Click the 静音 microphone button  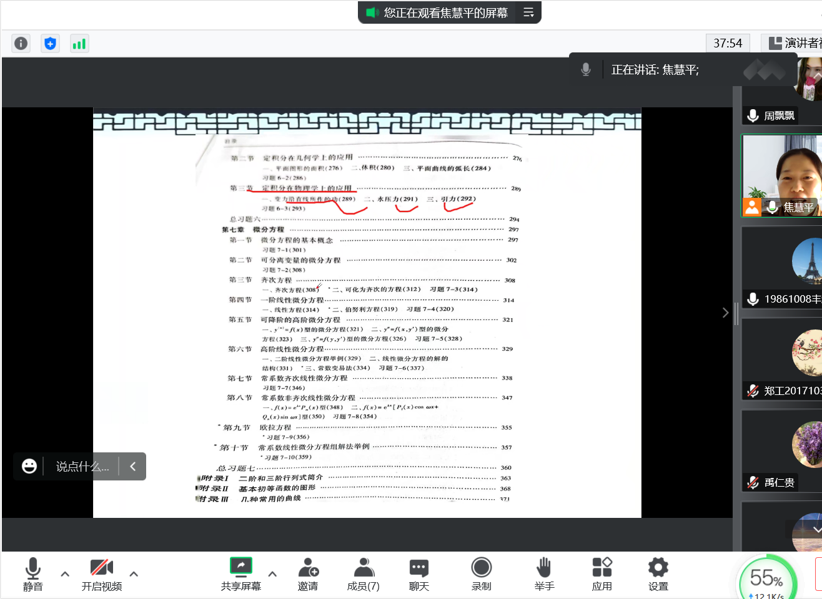coord(33,574)
